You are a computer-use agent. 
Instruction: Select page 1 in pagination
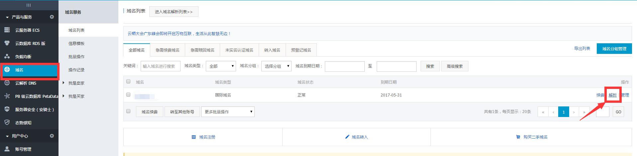(x=564, y=112)
